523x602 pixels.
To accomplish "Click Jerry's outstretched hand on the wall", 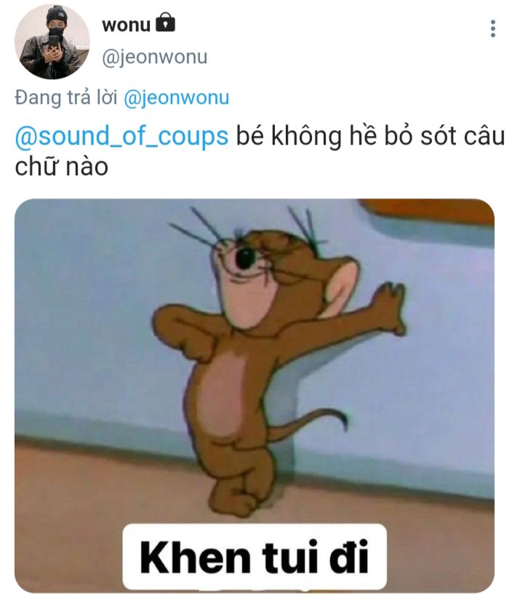I will [390, 307].
